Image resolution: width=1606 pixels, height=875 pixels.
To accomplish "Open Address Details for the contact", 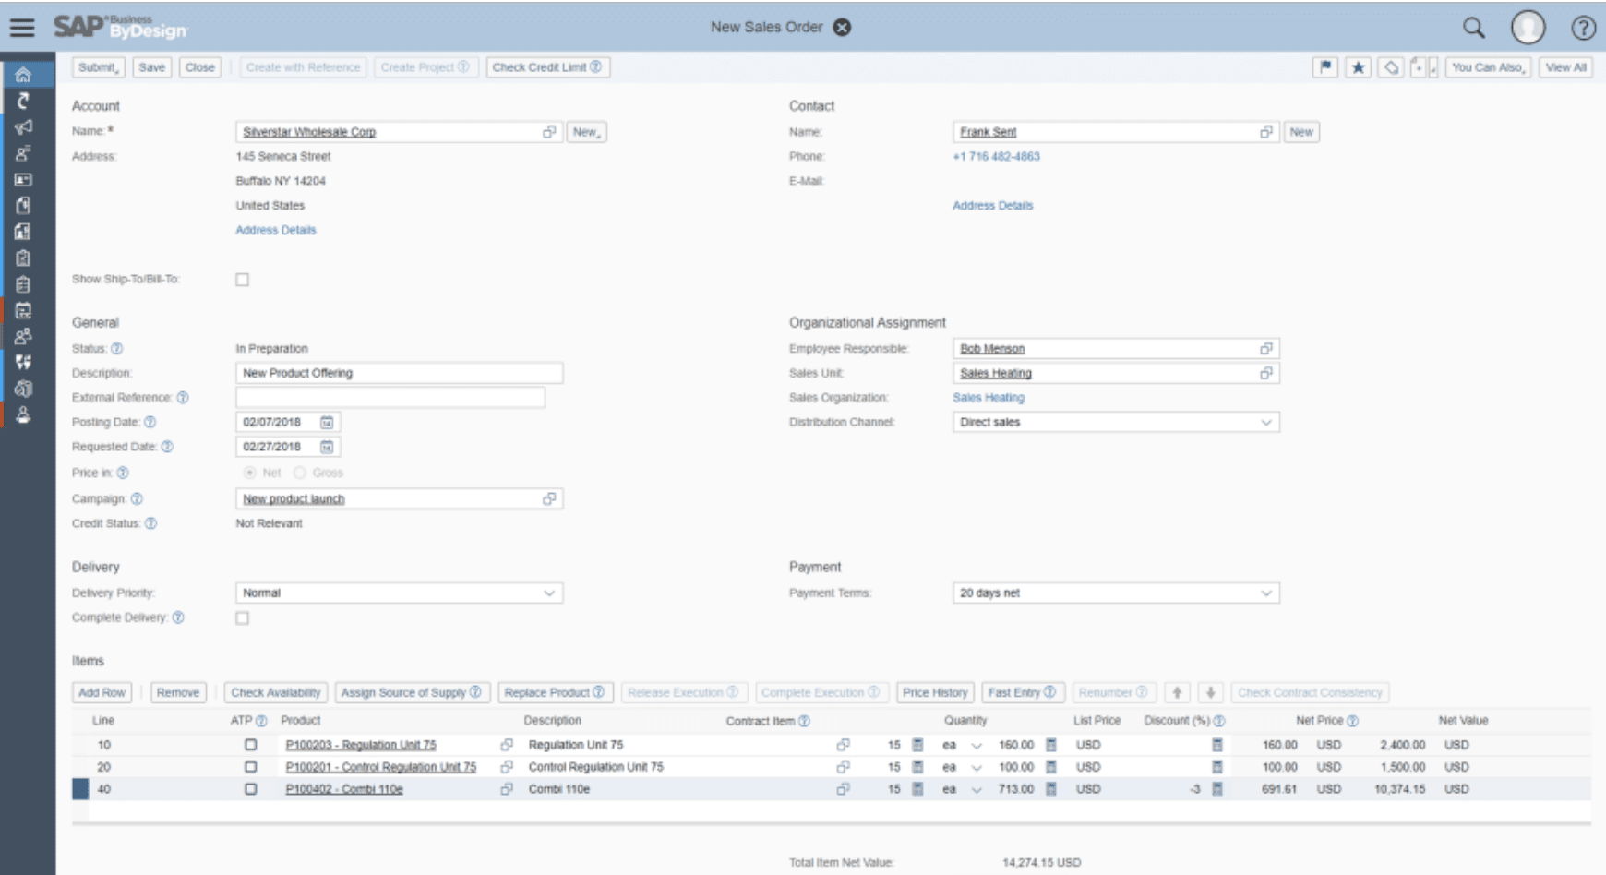I will pyautogui.click(x=992, y=205).
